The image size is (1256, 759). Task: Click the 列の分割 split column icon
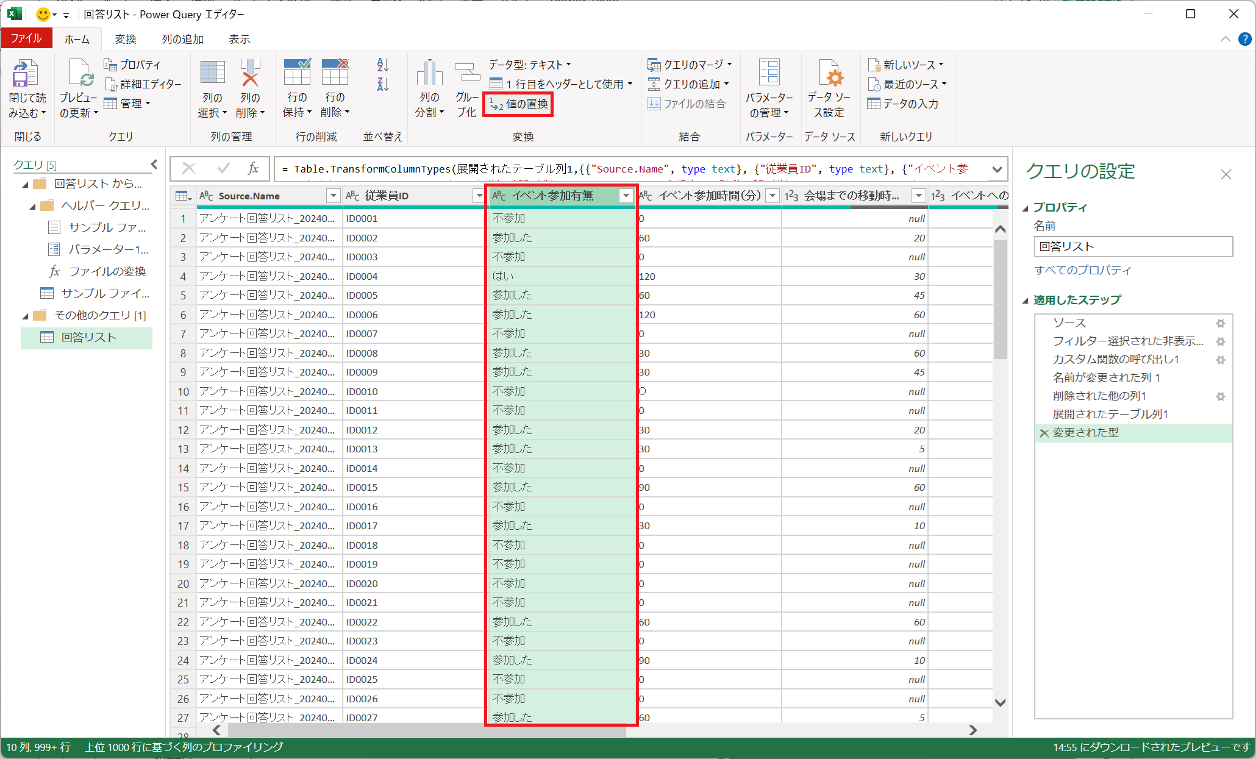click(429, 73)
